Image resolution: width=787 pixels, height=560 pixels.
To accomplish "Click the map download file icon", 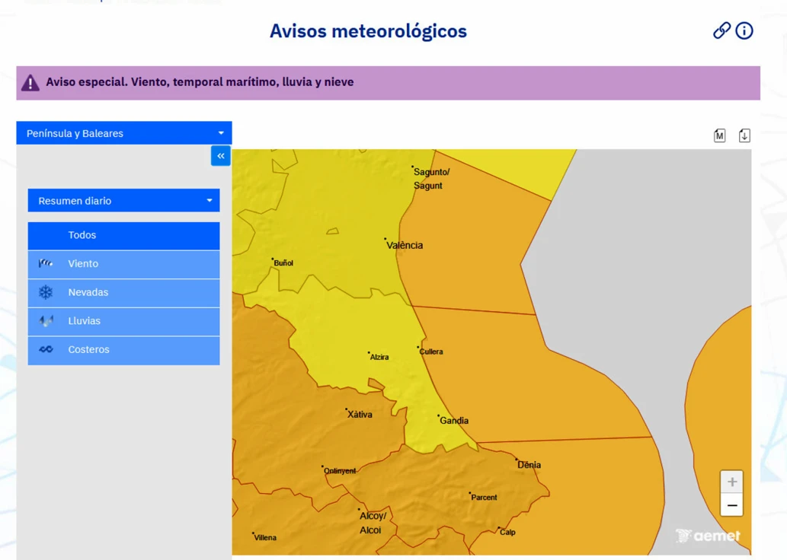I will point(743,134).
